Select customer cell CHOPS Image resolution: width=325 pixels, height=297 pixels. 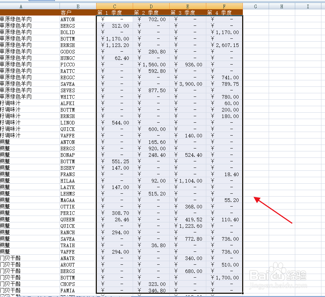tap(78, 284)
